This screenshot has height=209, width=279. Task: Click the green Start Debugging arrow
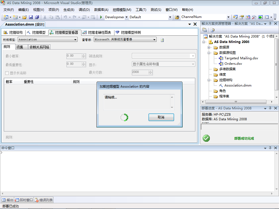tap(101, 17)
